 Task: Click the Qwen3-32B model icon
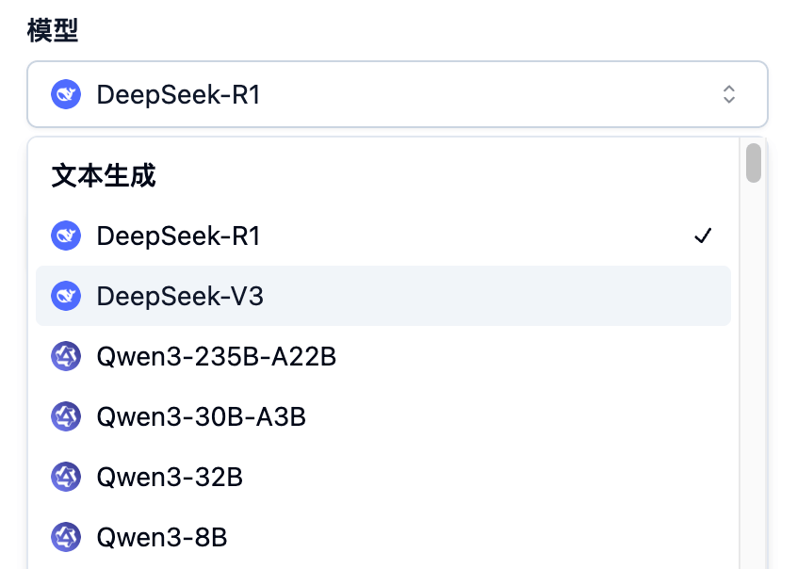(66, 477)
